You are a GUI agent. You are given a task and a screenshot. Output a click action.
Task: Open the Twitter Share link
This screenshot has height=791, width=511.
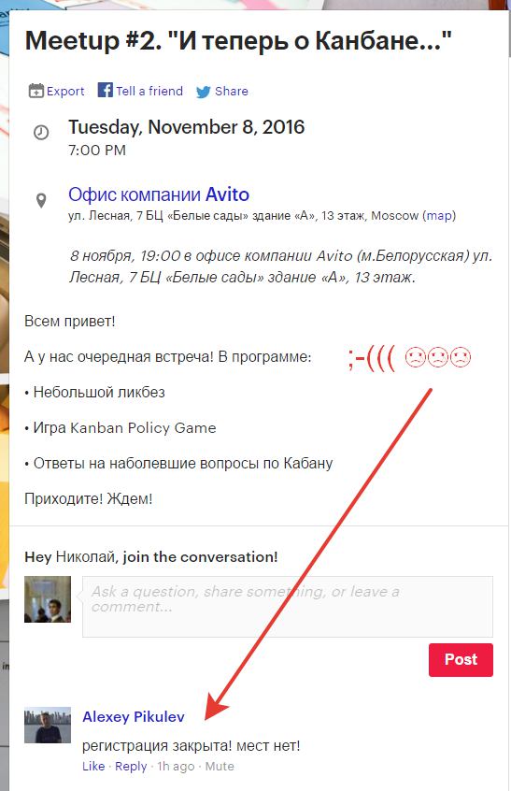pos(232,91)
